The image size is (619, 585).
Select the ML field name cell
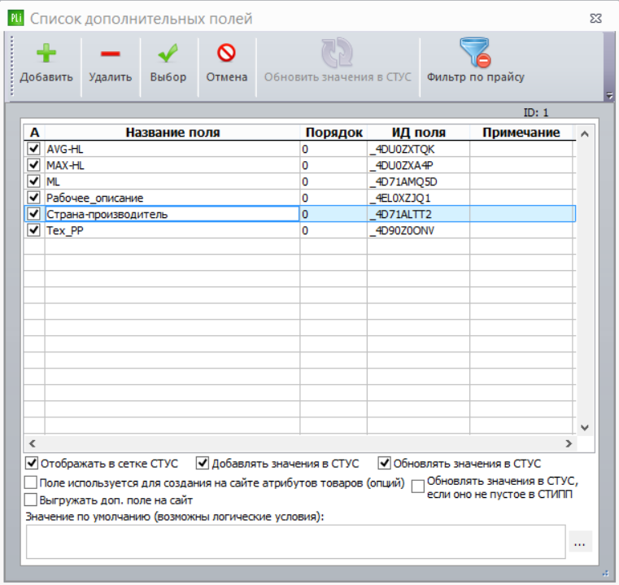172,181
